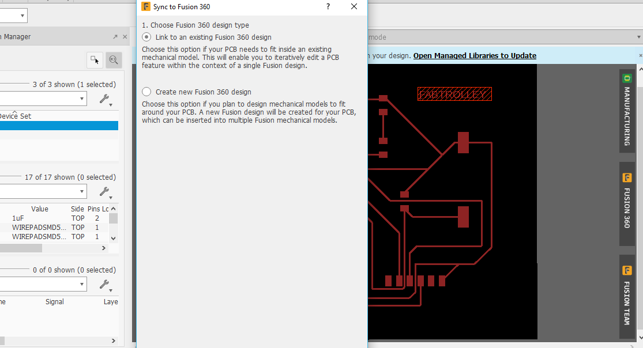643x348 pixels.
Task: Click the Manufacturing tab green chip icon
Action: (x=627, y=78)
